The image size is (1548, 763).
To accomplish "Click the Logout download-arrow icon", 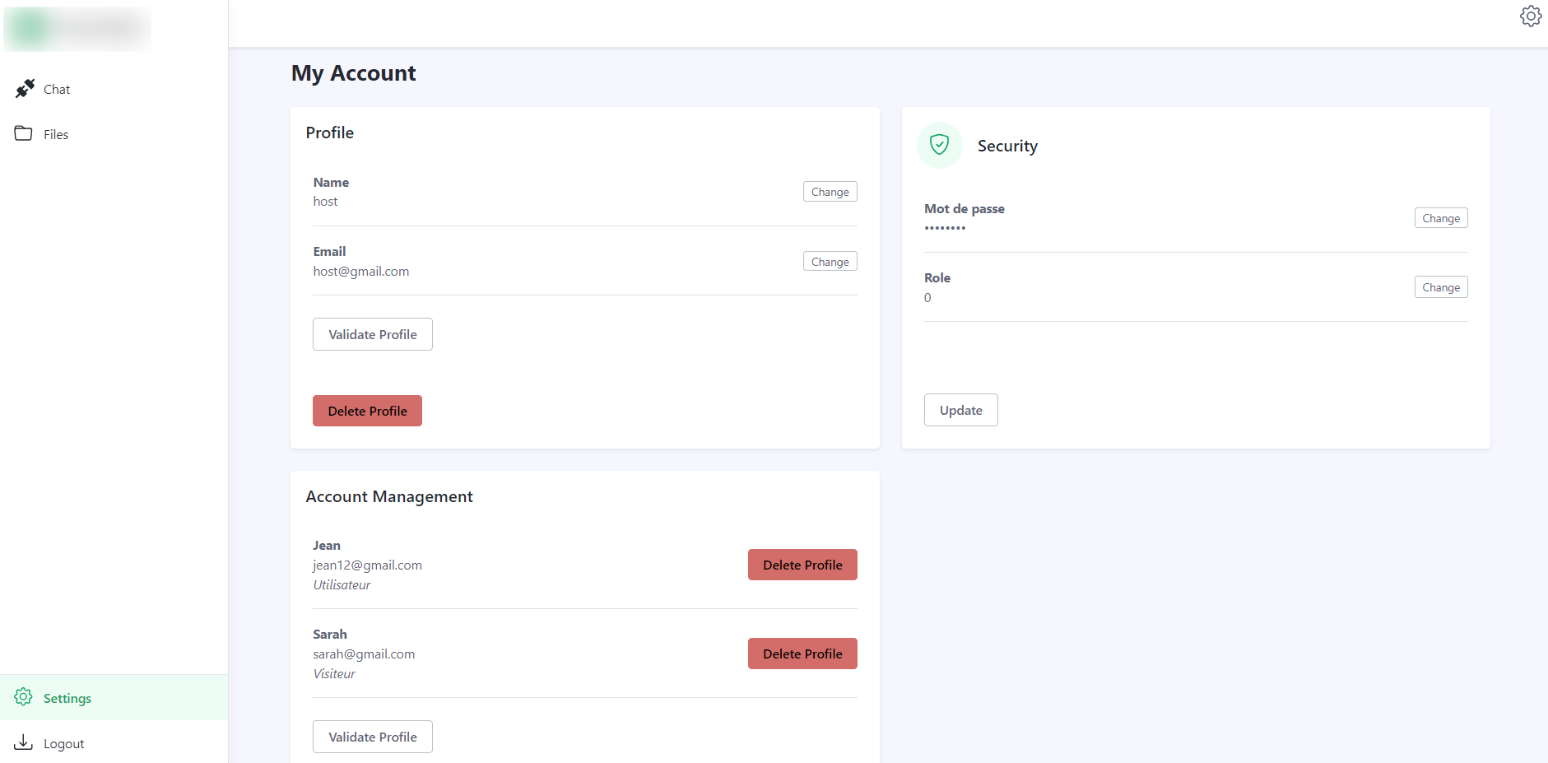I will point(24,742).
